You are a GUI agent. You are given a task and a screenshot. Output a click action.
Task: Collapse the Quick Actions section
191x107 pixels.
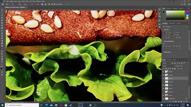(163, 52)
